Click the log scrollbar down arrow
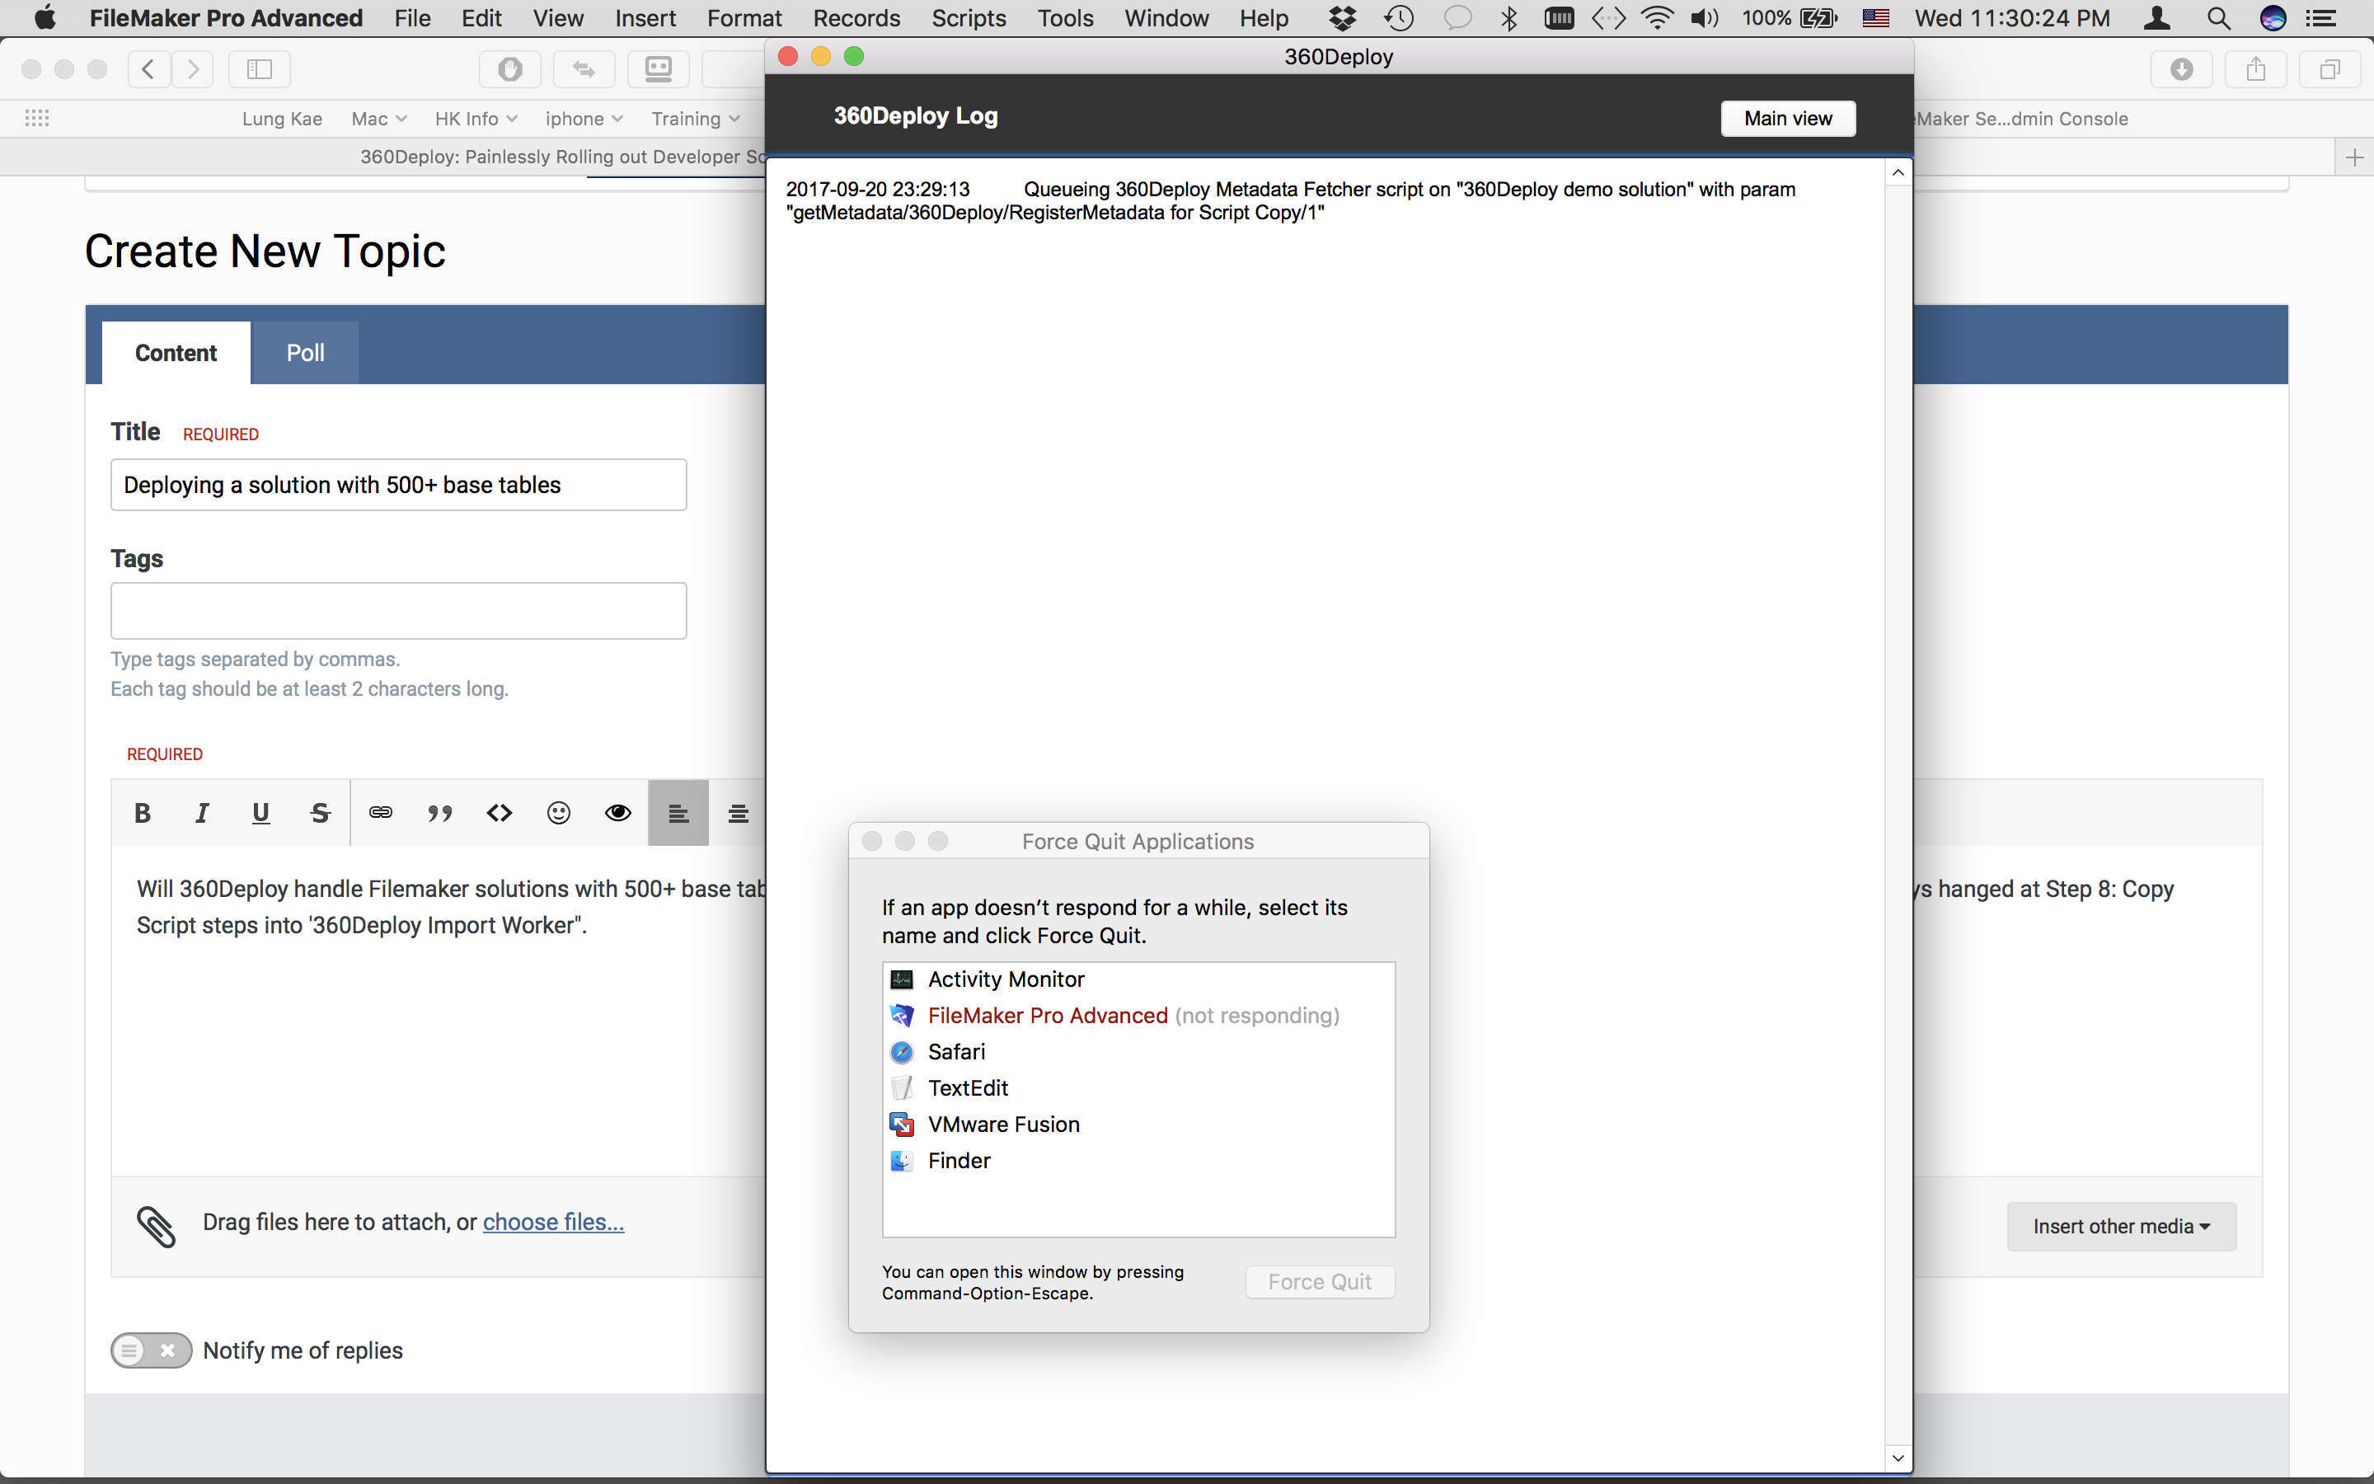The width and height of the screenshot is (2374, 1484). [1898, 1458]
